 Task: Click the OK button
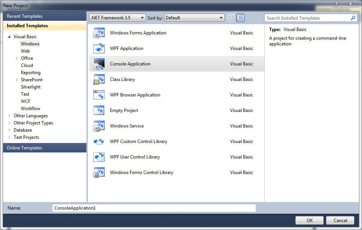point(309,220)
